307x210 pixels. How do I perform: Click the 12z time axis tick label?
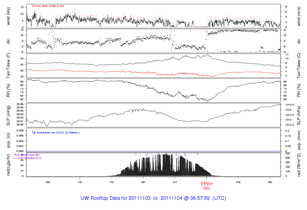pyautogui.click(x=80, y=182)
